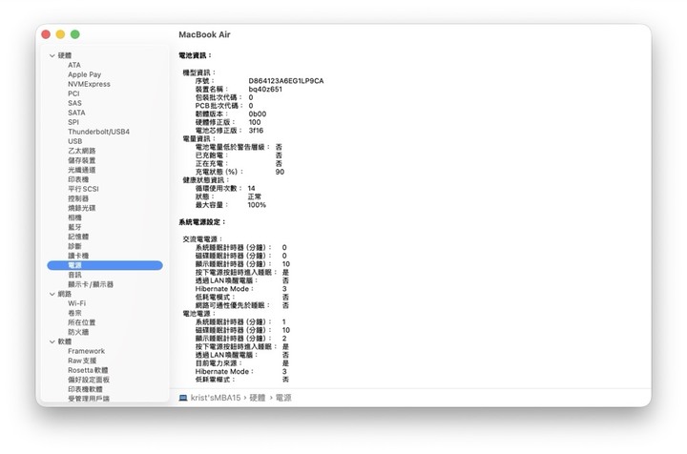Open Wi-Fi under the network section
687x454 pixels.
(x=76, y=303)
